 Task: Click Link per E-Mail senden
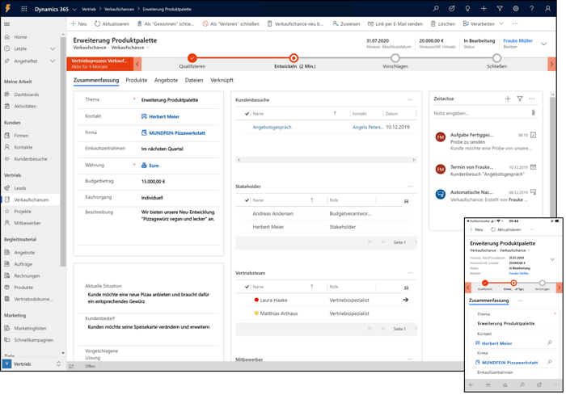(395, 23)
